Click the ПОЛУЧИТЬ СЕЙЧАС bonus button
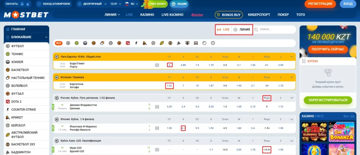The height and width of the screenshot is (155, 360). point(328,49)
